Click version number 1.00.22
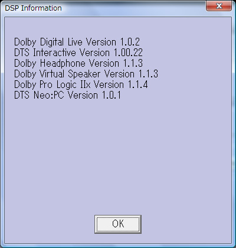 click(x=128, y=53)
